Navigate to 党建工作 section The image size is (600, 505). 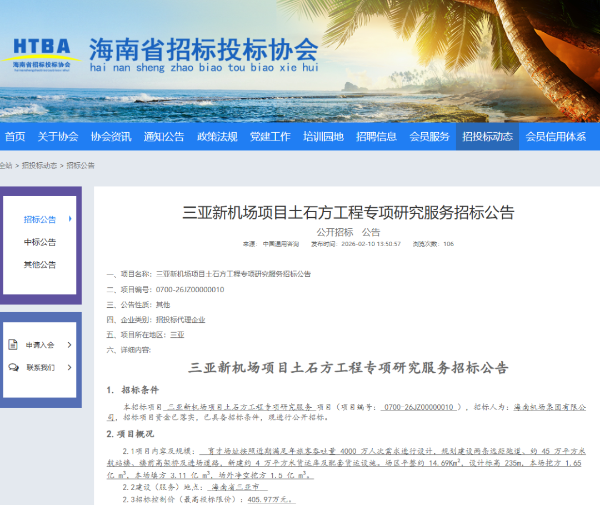coord(270,137)
